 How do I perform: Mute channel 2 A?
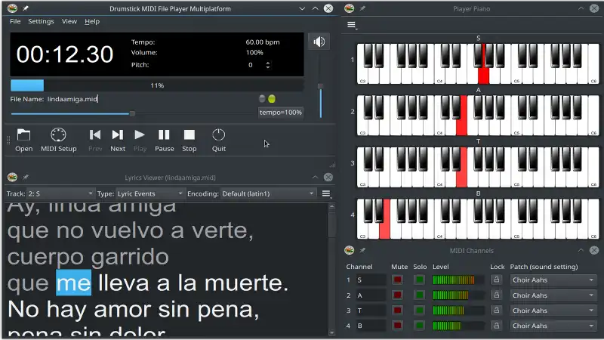397,295
